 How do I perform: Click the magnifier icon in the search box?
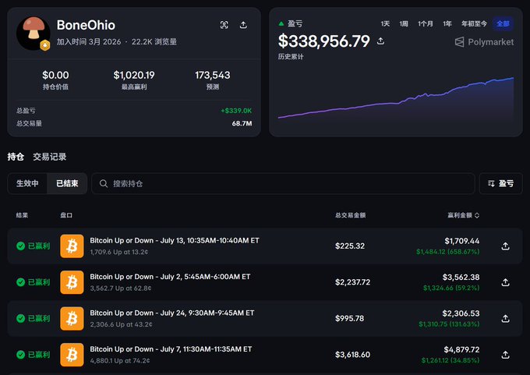tap(104, 183)
